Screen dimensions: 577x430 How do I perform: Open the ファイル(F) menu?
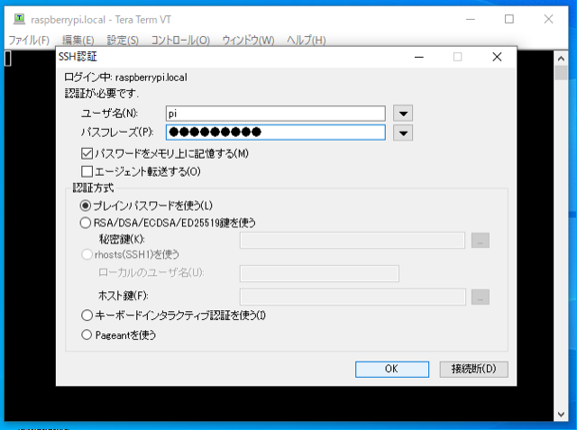click(29, 40)
